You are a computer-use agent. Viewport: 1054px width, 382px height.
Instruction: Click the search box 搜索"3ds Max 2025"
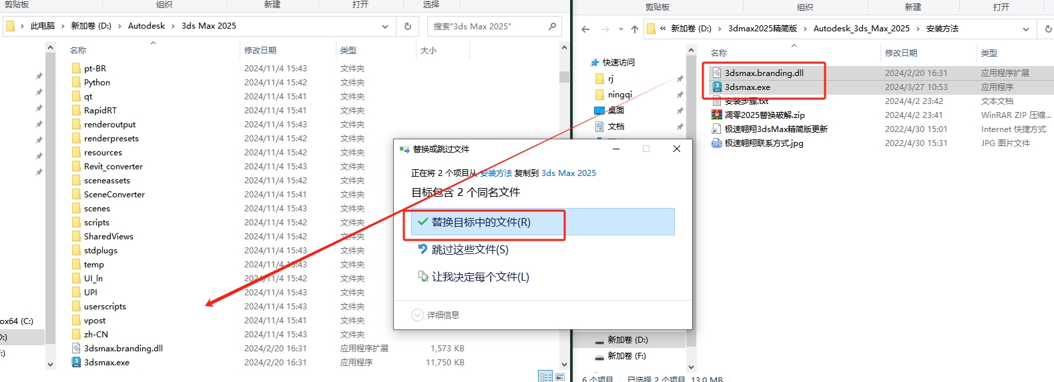point(495,27)
